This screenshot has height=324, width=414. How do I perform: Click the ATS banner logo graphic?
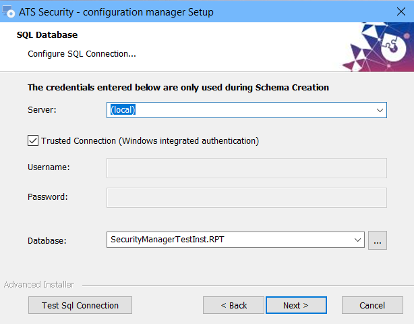click(378, 47)
